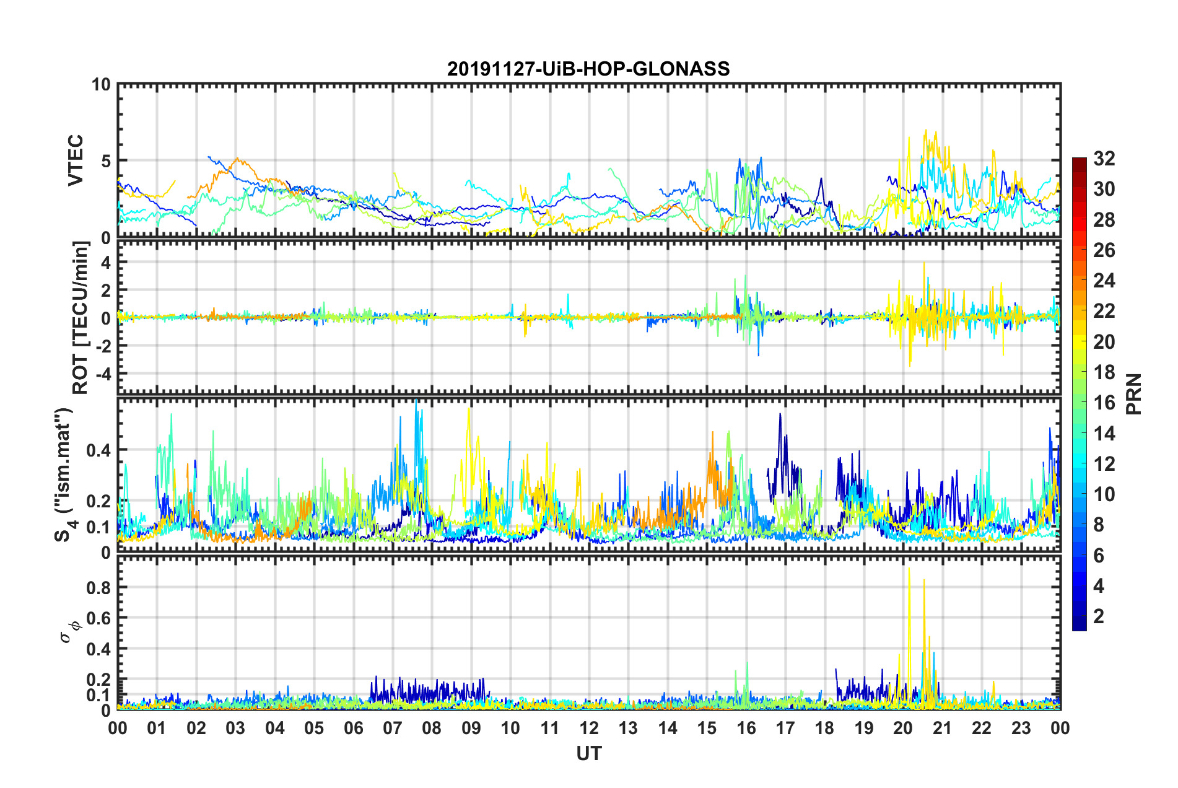
Task: Click the ROT [TECU/min] axis label
Action: (81, 317)
